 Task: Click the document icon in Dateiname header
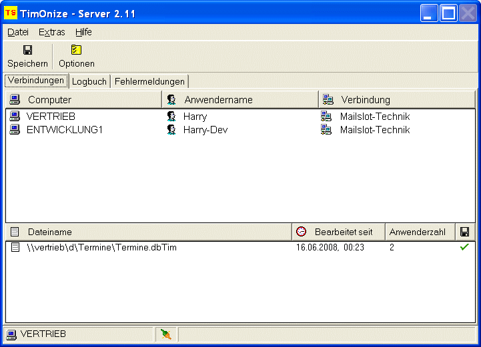(x=15, y=232)
